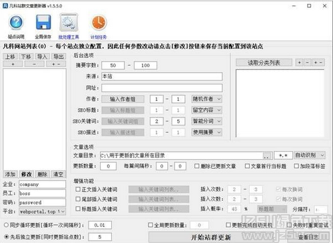
Task: Open the 自动识别 encoding dropdown
Action: (310, 155)
